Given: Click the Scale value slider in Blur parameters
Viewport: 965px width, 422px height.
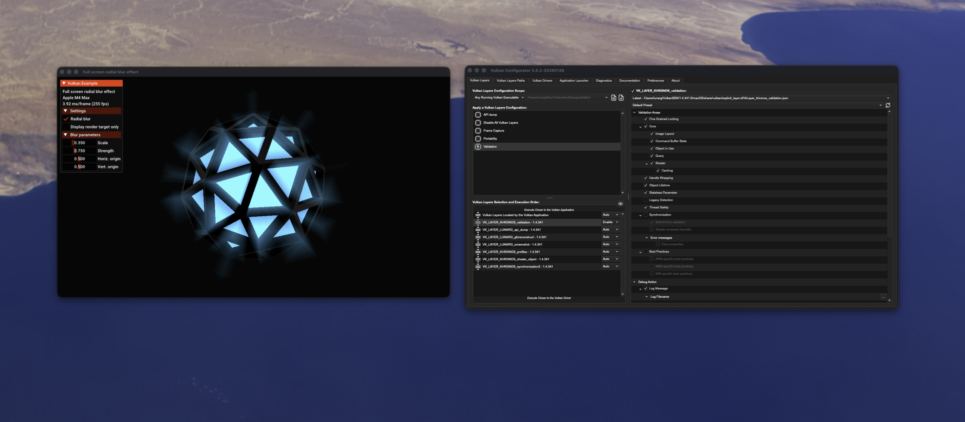Looking at the screenshot, I should pos(80,142).
